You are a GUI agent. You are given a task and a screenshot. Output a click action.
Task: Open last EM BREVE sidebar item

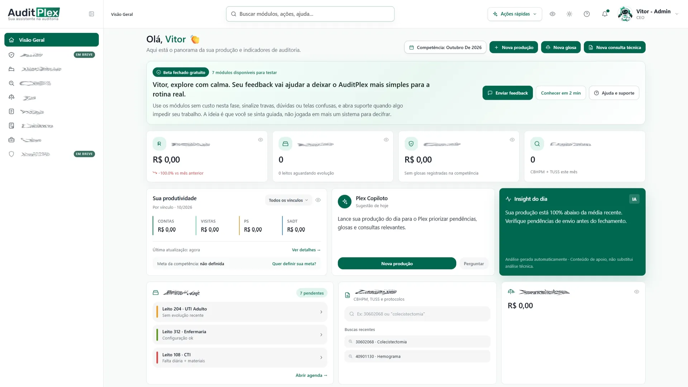pyautogui.click(x=52, y=154)
